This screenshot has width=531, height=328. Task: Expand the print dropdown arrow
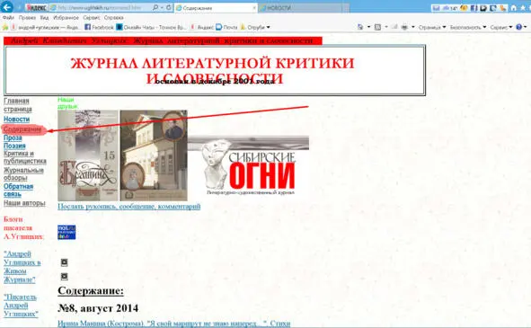click(x=412, y=27)
